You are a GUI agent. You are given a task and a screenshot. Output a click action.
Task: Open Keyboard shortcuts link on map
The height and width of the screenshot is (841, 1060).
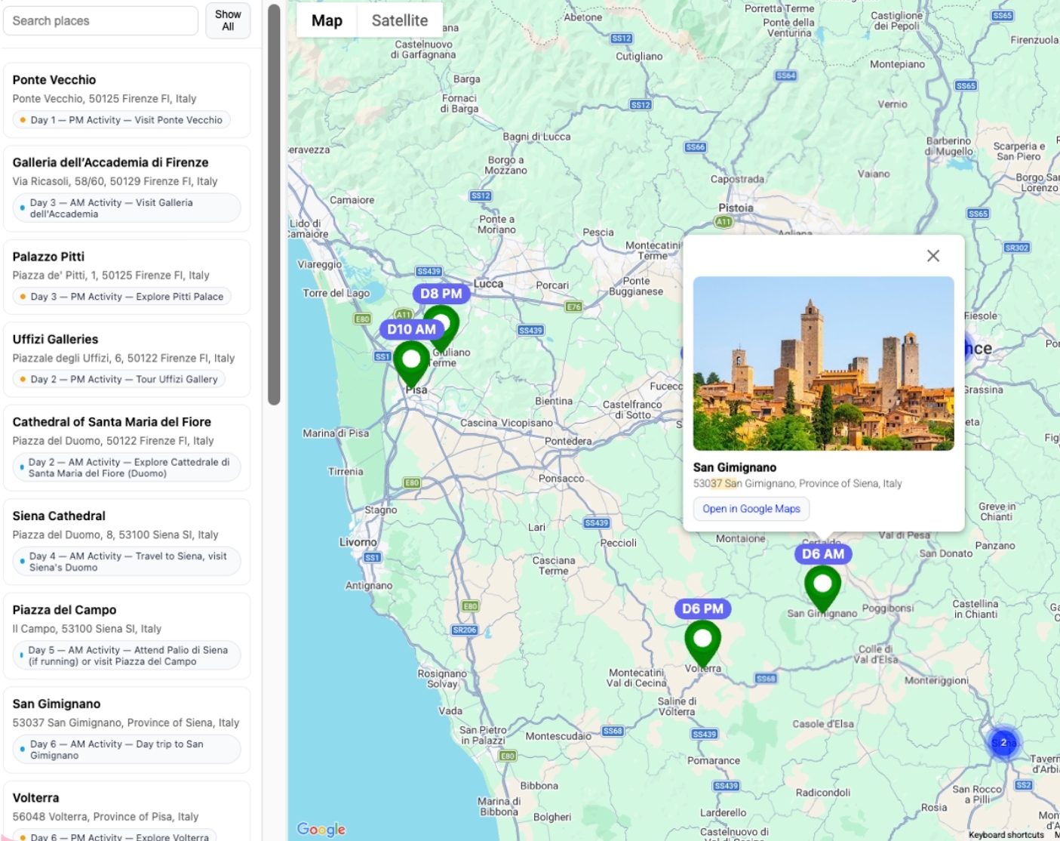[x=1006, y=835]
